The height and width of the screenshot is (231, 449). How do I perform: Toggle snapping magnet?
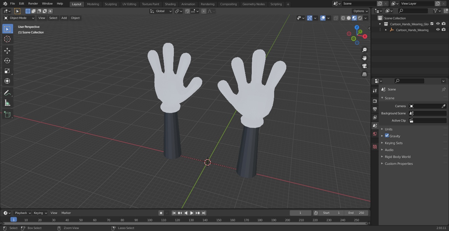click(x=187, y=11)
